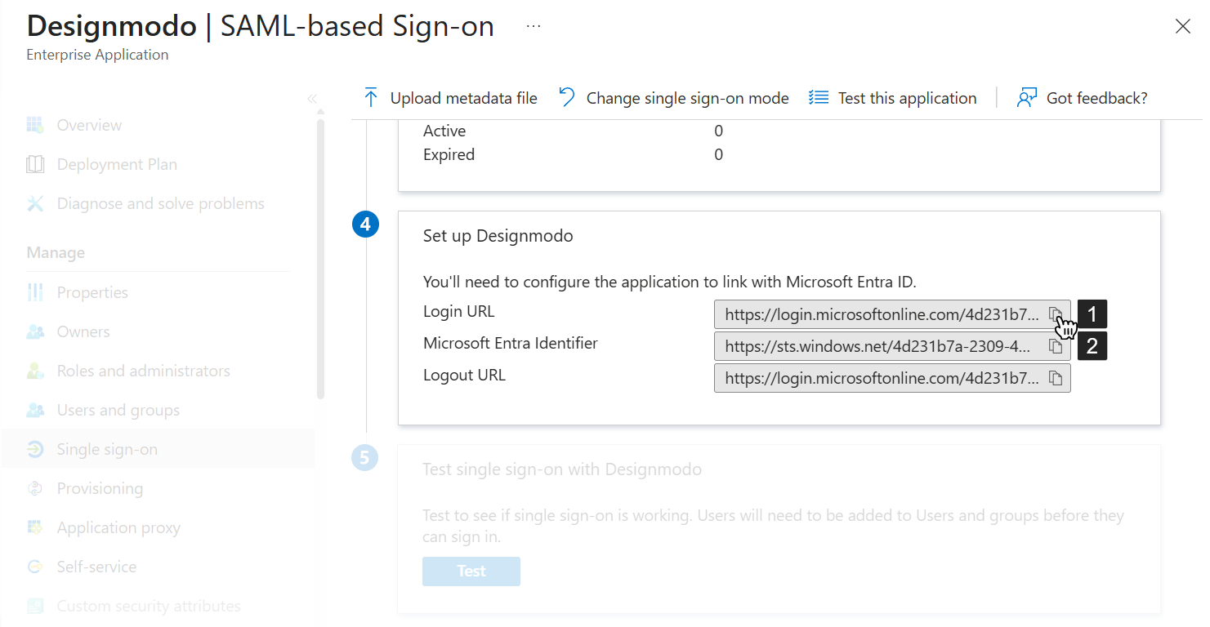Screen dimensions: 1210x627
Task: Open the Properties section
Action: [x=92, y=292]
